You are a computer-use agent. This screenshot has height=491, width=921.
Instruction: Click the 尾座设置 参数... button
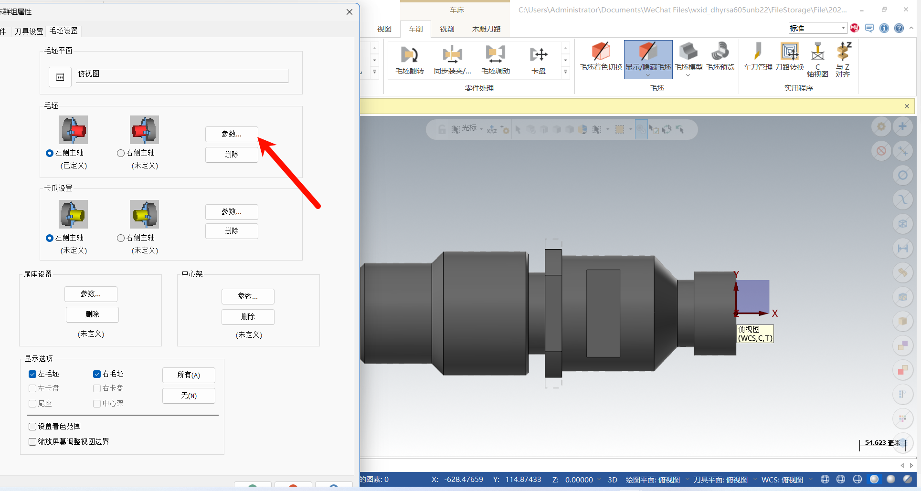click(91, 294)
